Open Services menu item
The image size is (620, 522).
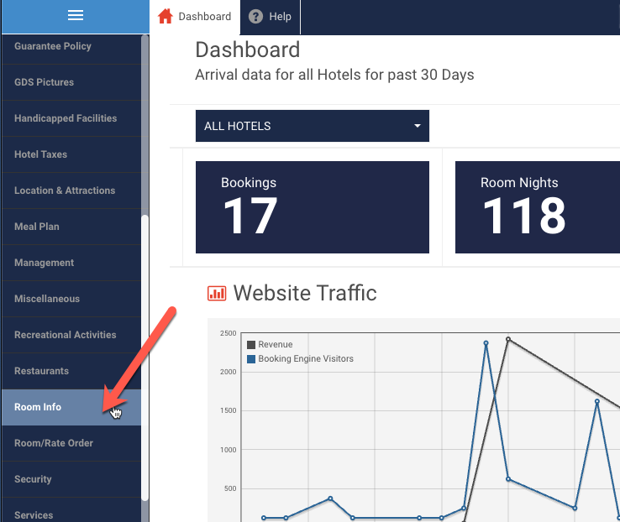tap(71, 510)
